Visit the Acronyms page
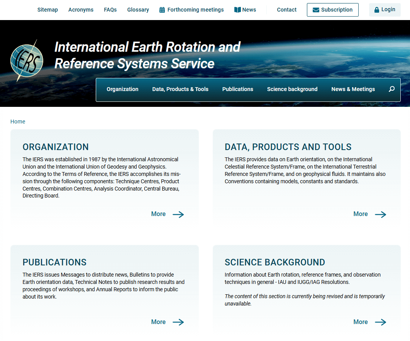410x341 pixels. [81, 10]
